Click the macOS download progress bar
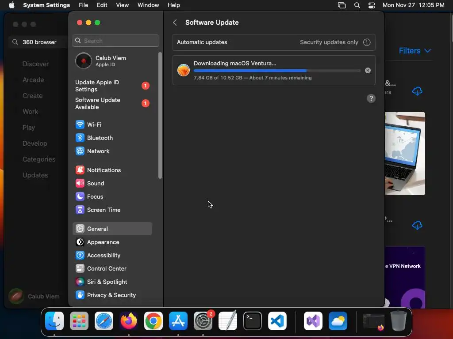The image size is (453, 339). 277,71
